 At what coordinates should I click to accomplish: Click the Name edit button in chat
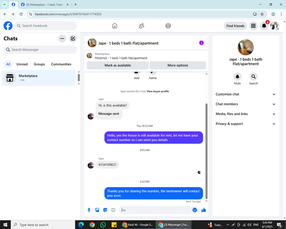coord(153,75)
